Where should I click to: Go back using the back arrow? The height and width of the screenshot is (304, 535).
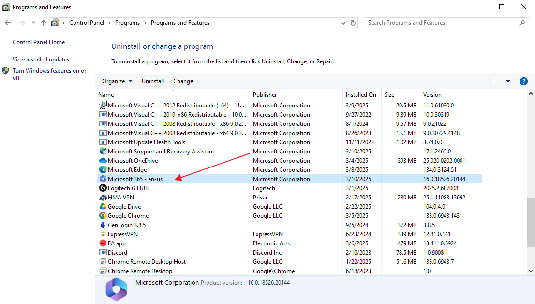(8, 23)
